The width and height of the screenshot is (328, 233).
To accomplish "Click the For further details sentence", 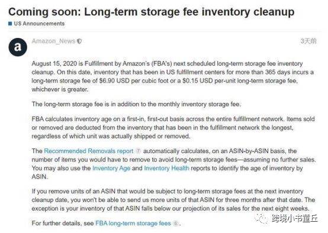I will coord(106,223).
